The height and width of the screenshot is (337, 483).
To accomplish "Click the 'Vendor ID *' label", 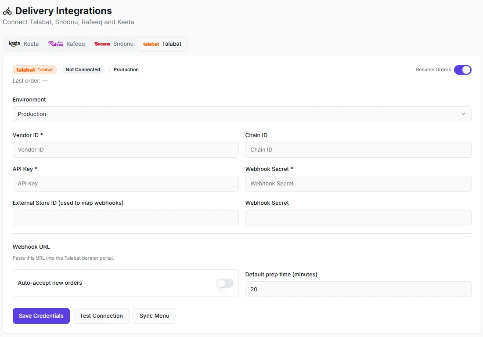I will click(28, 135).
